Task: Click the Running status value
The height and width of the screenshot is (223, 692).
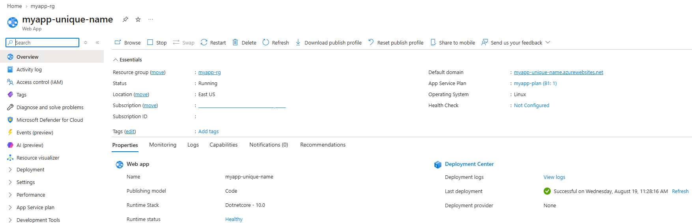Action: click(x=208, y=83)
